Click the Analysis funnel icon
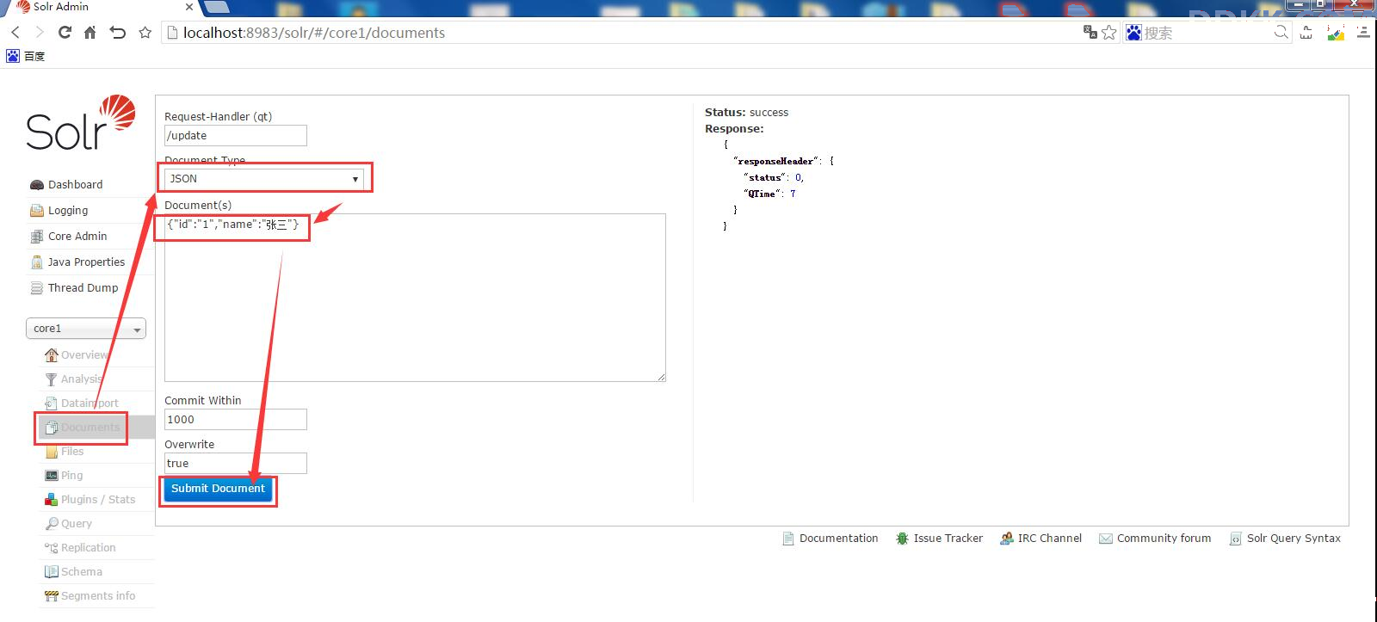Viewport: 1377px width, 622px height. (52, 379)
